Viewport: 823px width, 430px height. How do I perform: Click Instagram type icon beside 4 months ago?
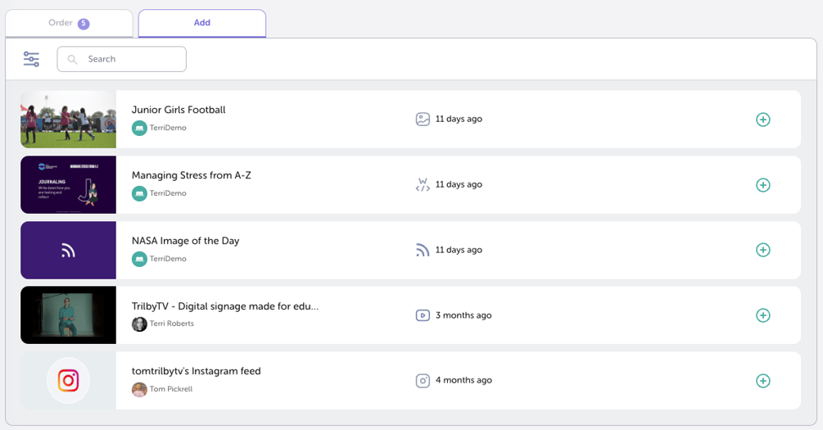click(x=423, y=381)
